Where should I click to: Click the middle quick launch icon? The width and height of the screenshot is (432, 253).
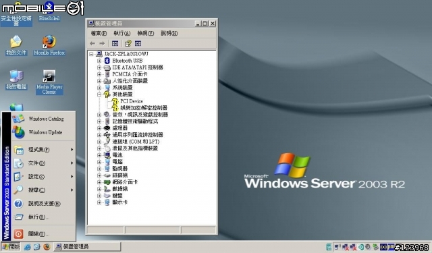[37, 247]
